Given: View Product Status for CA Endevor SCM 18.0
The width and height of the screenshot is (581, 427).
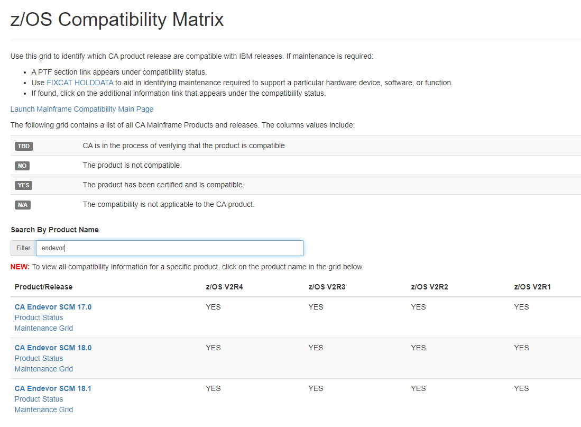Looking at the screenshot, I should [39, 358].
